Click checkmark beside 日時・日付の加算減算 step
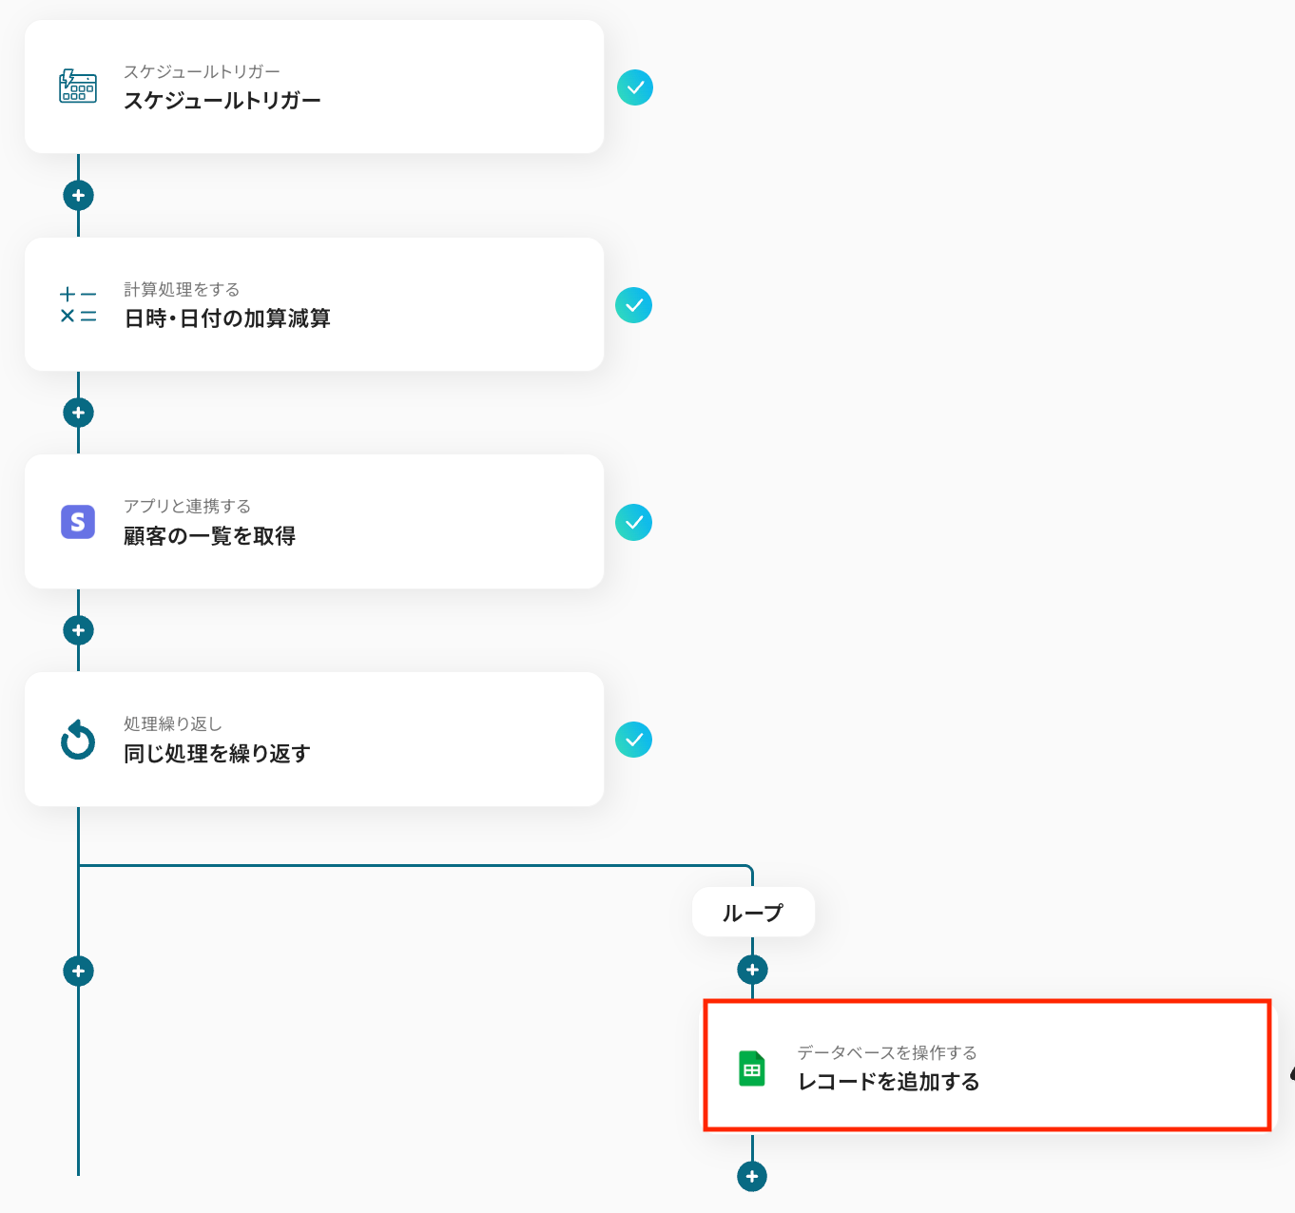This screenshot has height=1213, width=1295. pos(633,305)
